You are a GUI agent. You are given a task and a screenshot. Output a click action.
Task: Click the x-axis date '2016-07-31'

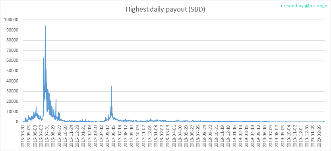pos(47,136)
